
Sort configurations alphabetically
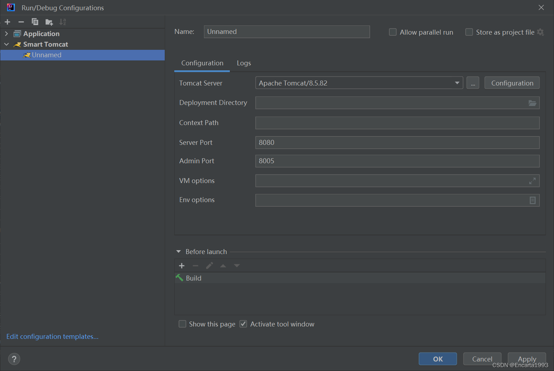pyautogui.click(x=63, y=22)
